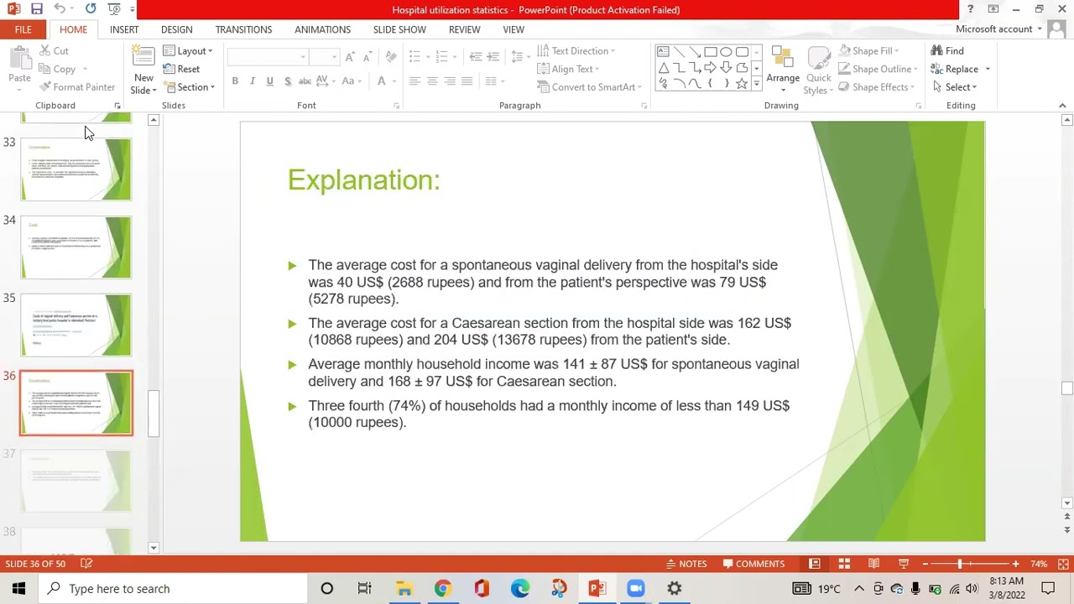Open the ANIMATIONS tab
Viewport: 1074px width, 604px height.
pyautogui.click(x=322, y=29)
